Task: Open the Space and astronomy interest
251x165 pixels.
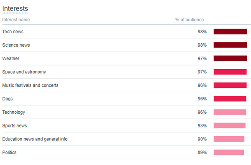Action: tap(24, 72)
